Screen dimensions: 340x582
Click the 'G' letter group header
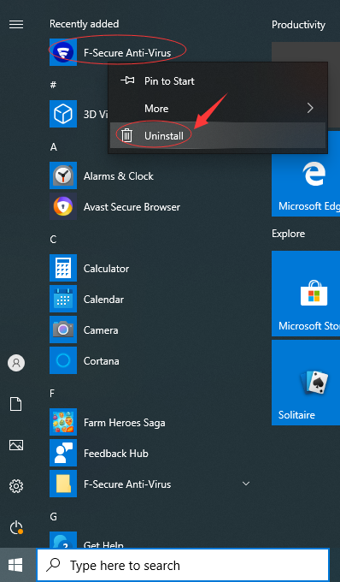click(53, 517)
